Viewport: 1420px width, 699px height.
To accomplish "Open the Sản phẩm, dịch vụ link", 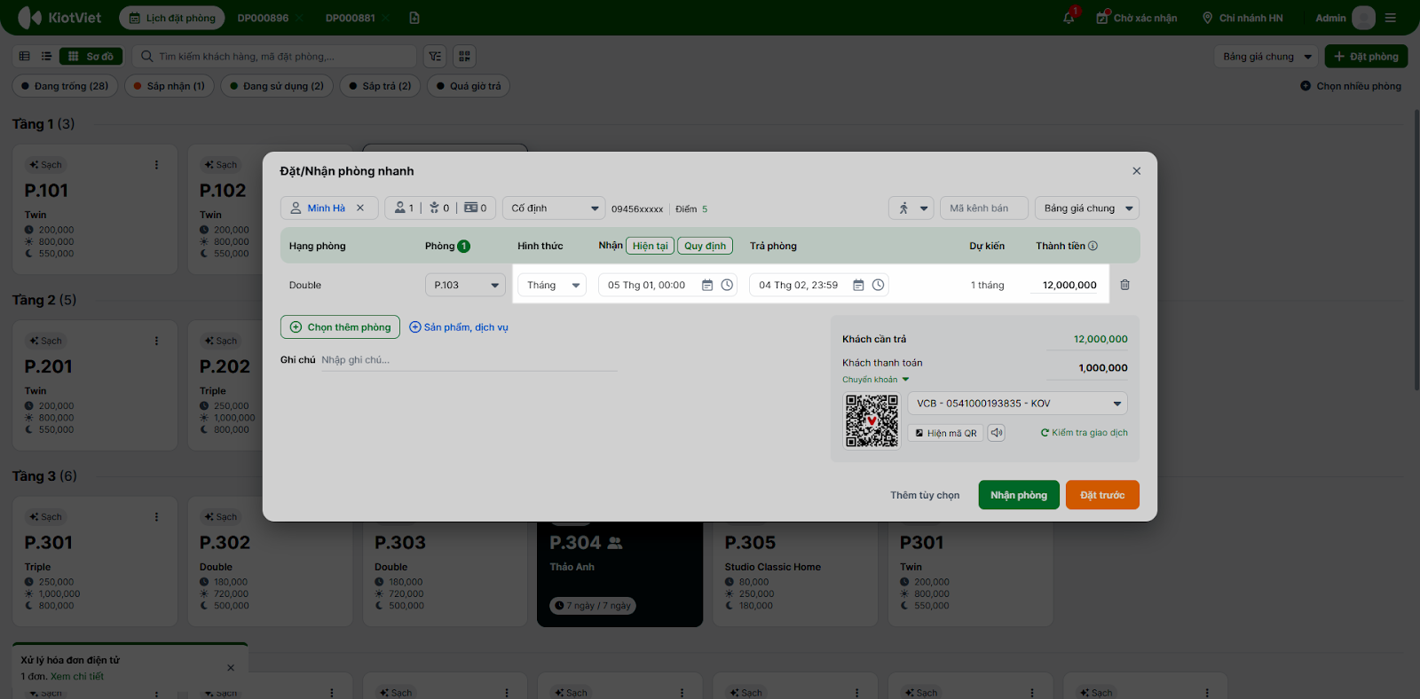I will [x=459, y=327].
